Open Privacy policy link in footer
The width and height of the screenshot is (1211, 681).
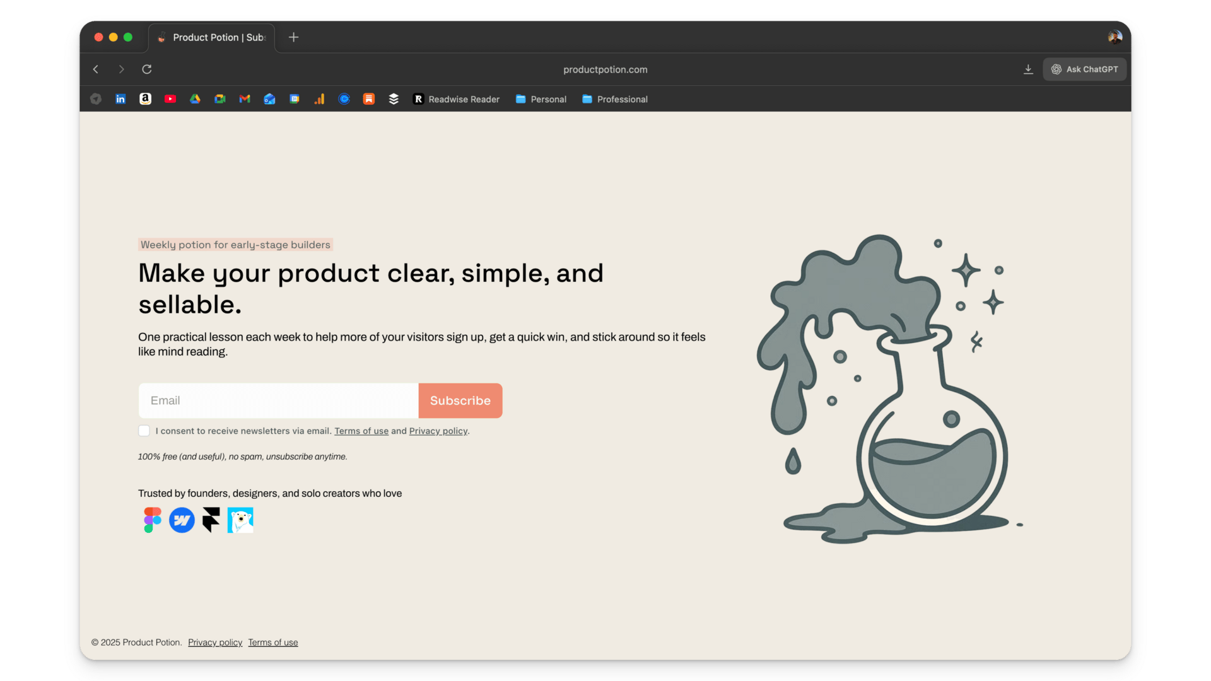click(215, 643)
